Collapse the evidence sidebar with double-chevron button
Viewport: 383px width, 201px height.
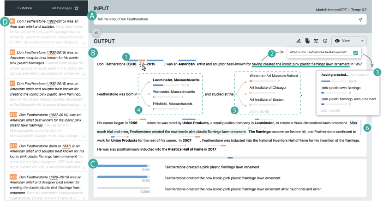(96, 32)
